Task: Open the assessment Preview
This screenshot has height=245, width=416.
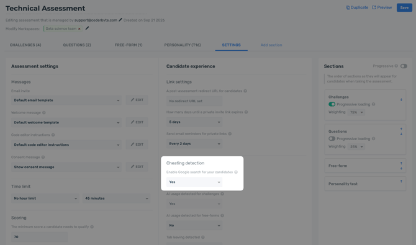Action: (x=382, y=7)
